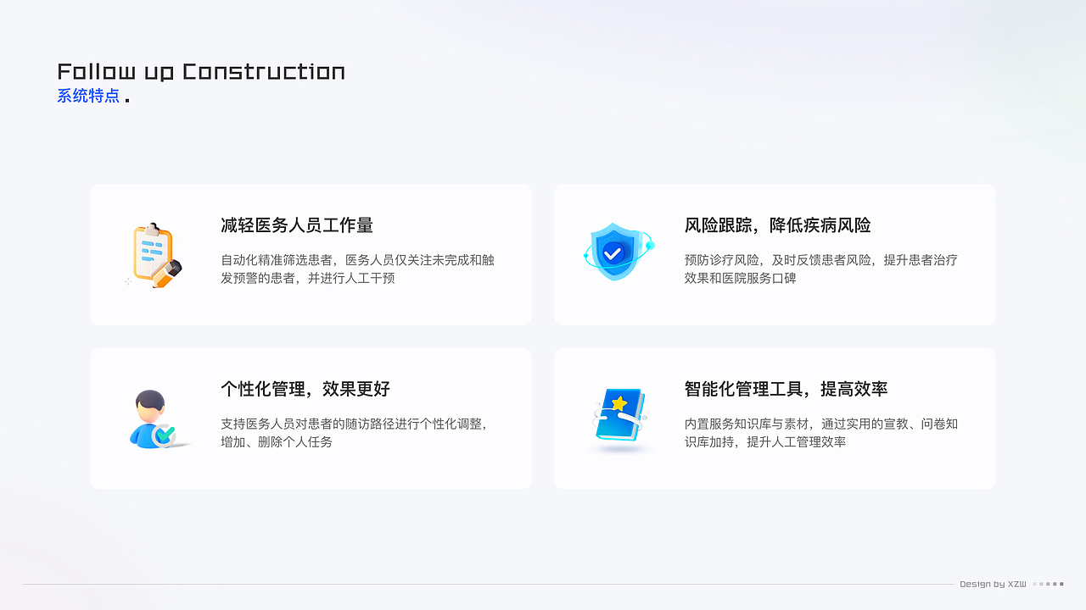The height and width of the screenshot is (610, 1086).
Task: Click the blue 系统特点 subtitle
Action: 88,96
